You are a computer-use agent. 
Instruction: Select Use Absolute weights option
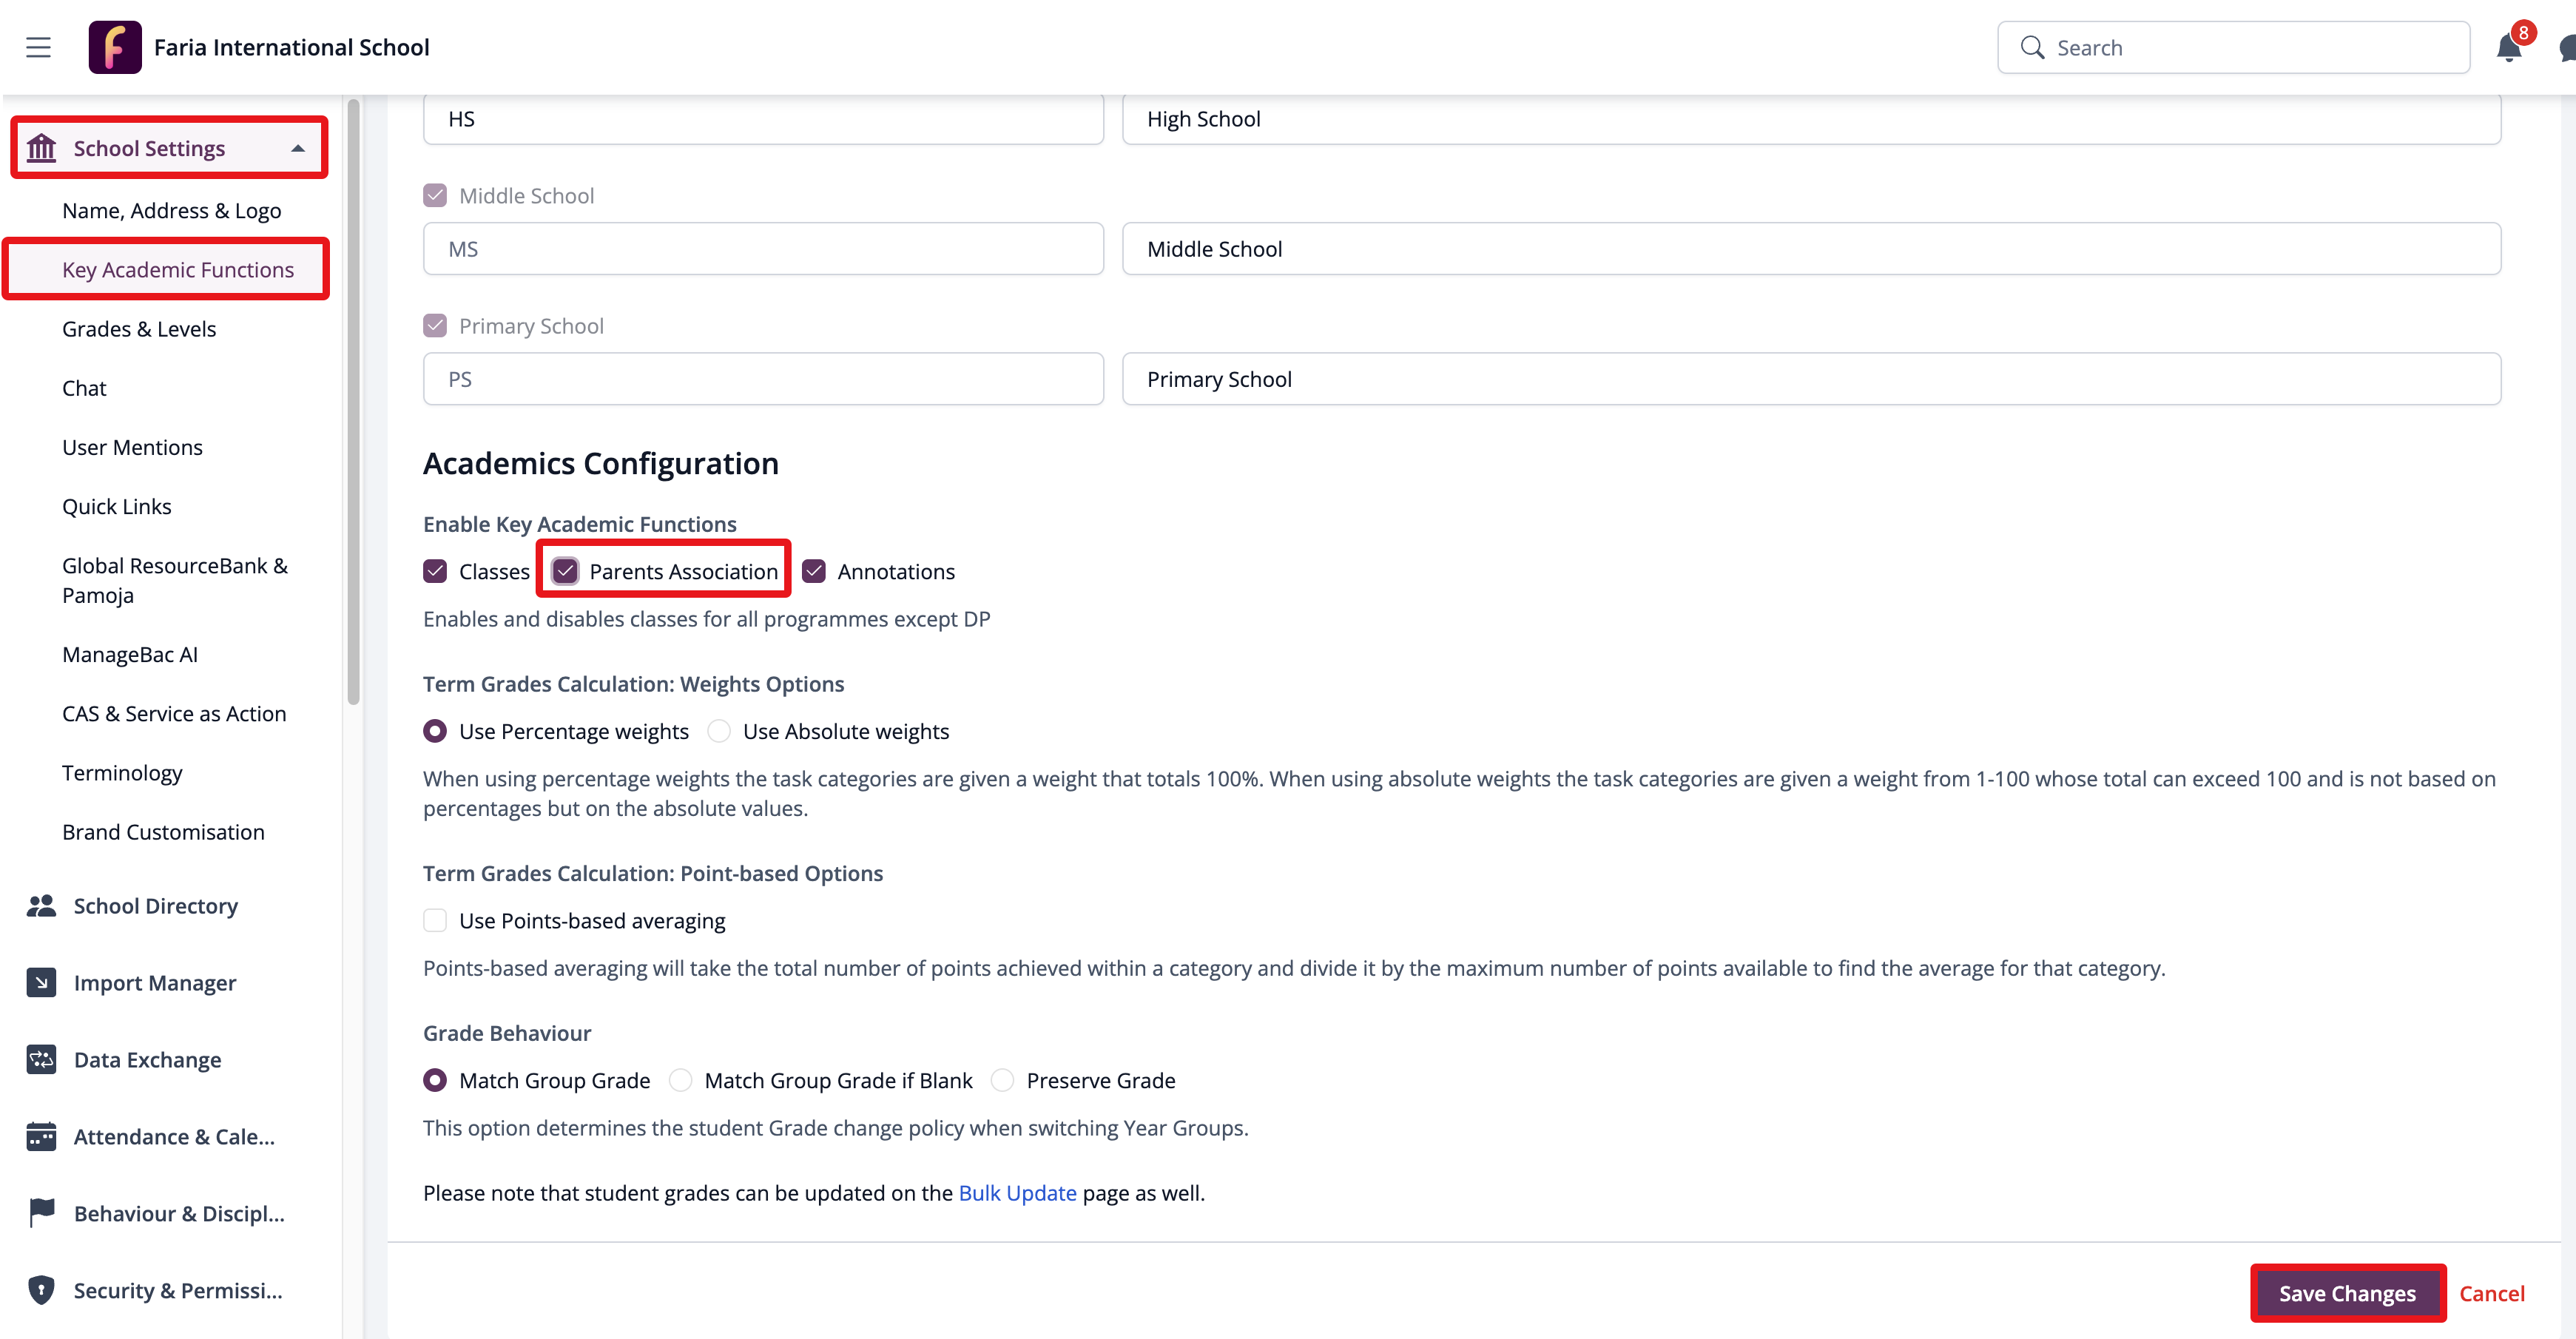click(719, 731)
